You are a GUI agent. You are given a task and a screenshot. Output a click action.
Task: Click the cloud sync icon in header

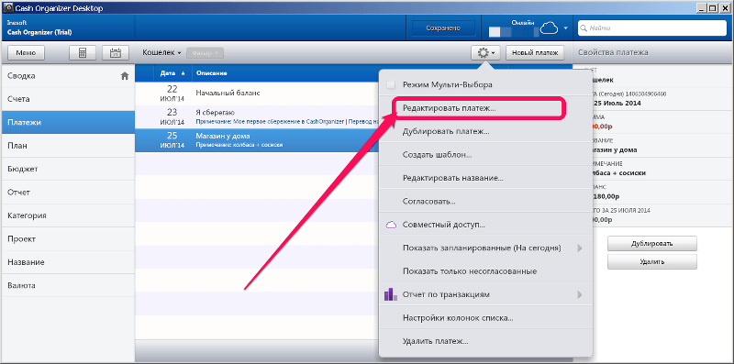tap(550, 28)
